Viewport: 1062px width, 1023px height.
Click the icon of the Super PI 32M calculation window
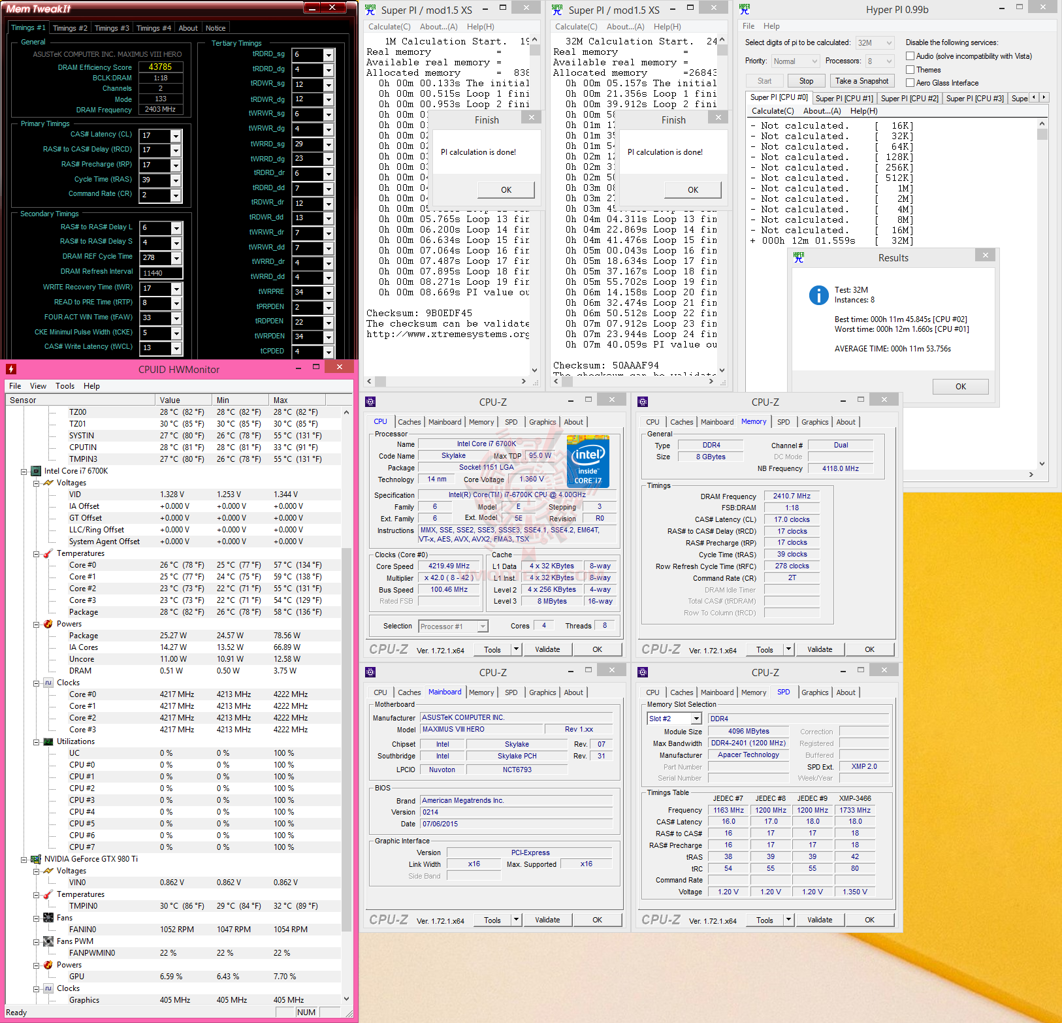[557, 9]
